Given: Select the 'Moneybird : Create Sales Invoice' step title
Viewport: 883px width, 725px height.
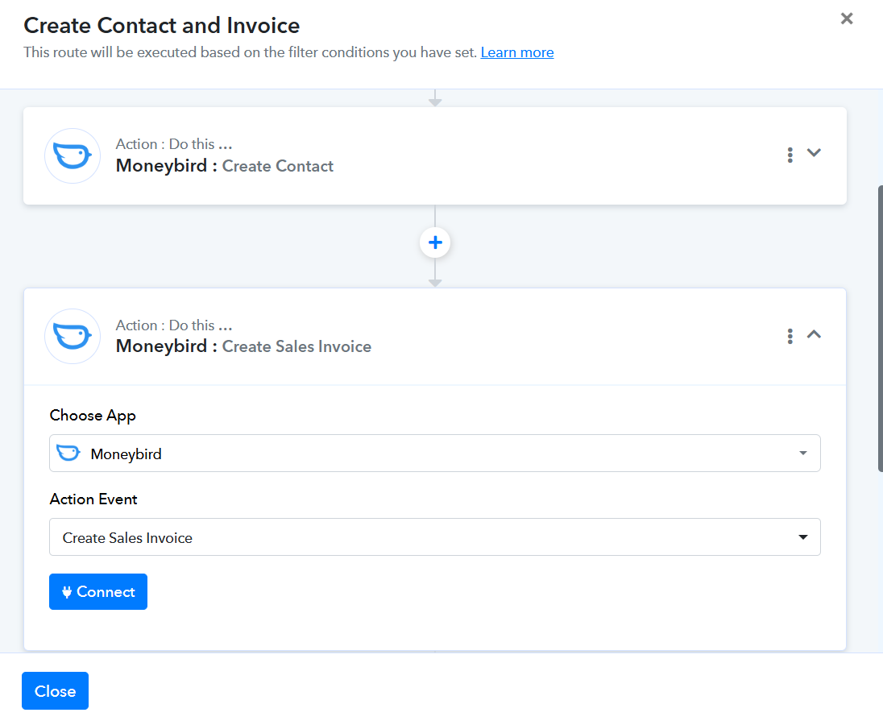Looking at the screenshot, I should tap(243, 346).
